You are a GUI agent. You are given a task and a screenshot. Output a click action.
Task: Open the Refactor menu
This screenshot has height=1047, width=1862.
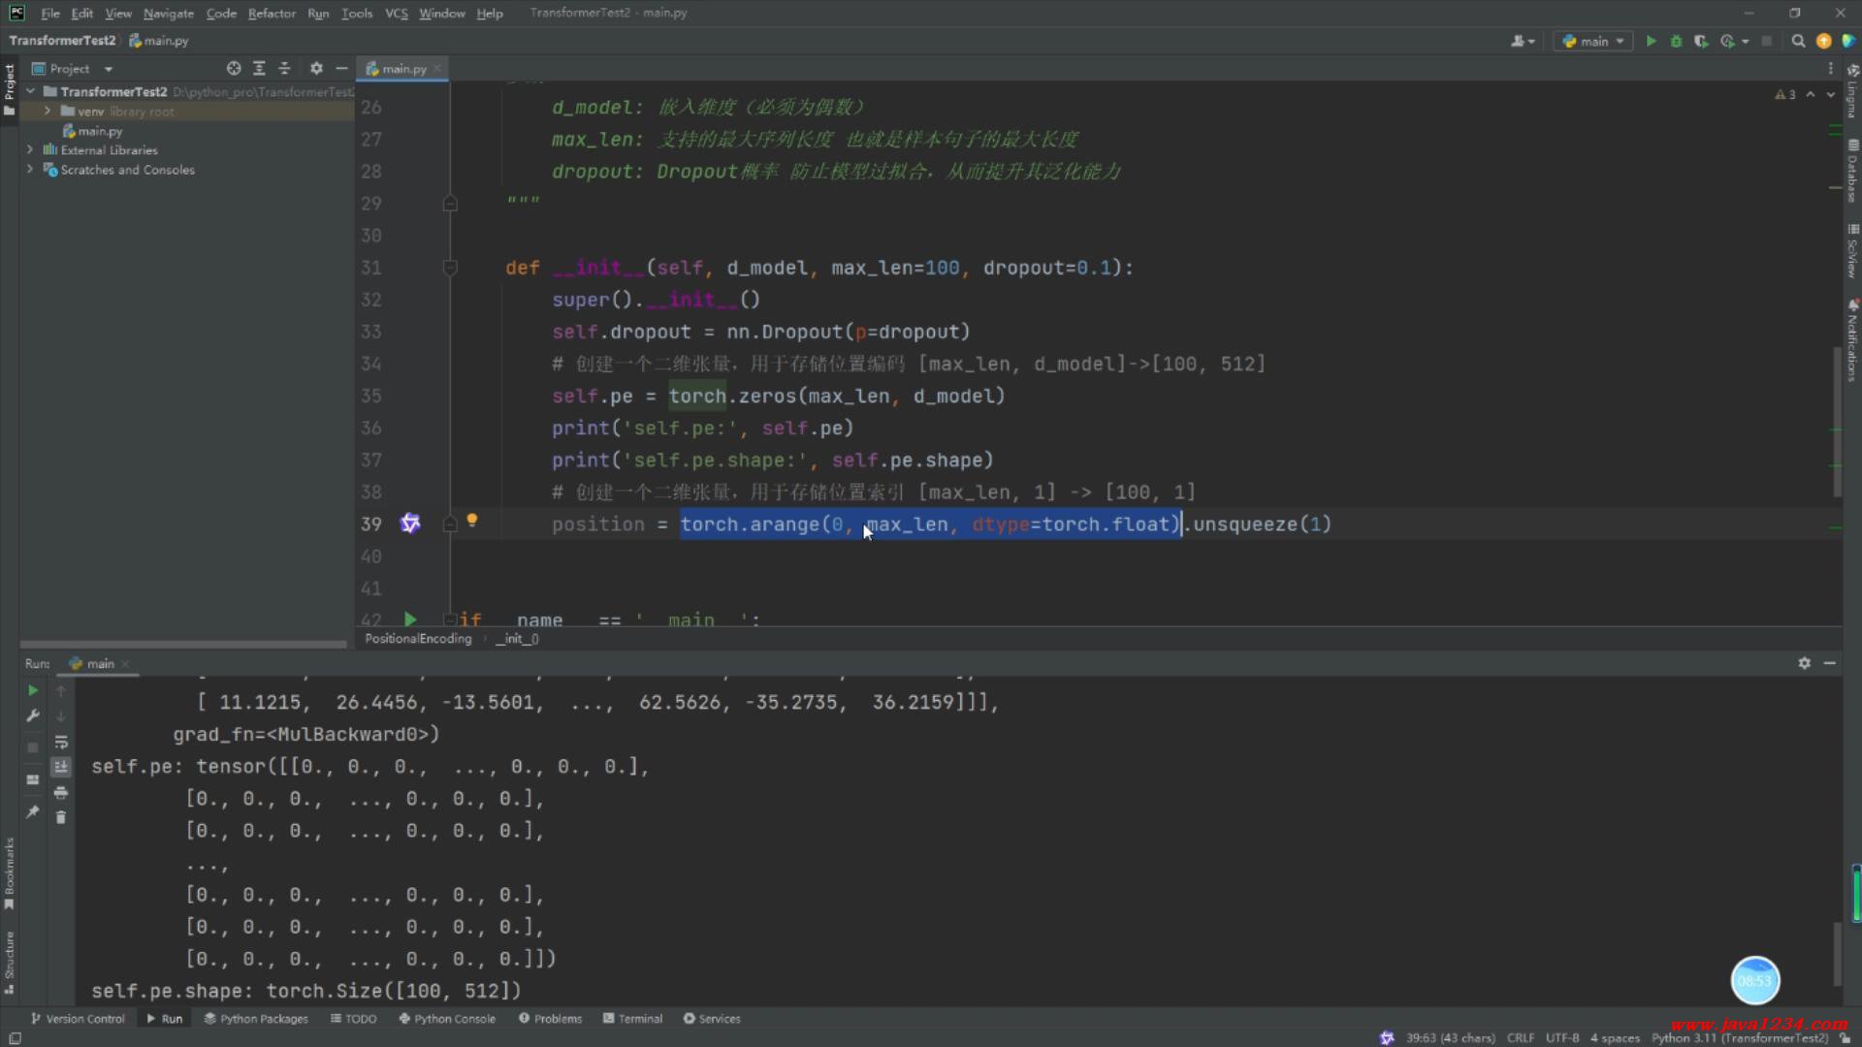tap(272, 14)
